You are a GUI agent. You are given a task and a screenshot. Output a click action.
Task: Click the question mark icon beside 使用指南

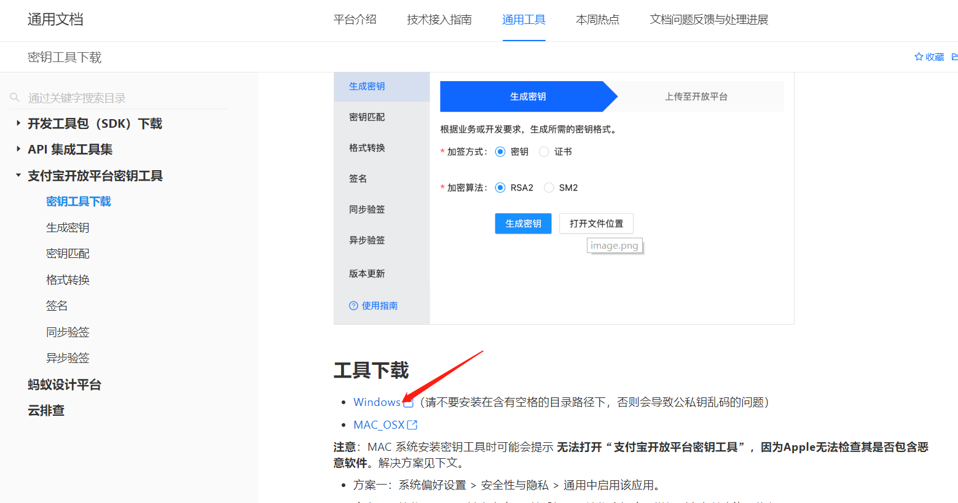[x=353, y=306]
